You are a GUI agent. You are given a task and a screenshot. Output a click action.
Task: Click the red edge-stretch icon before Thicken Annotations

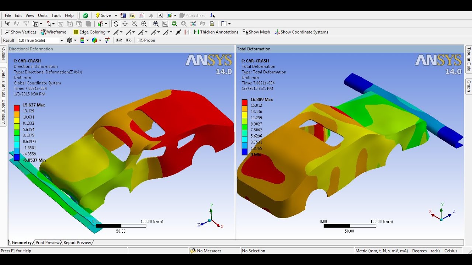[x=187, y=32]
